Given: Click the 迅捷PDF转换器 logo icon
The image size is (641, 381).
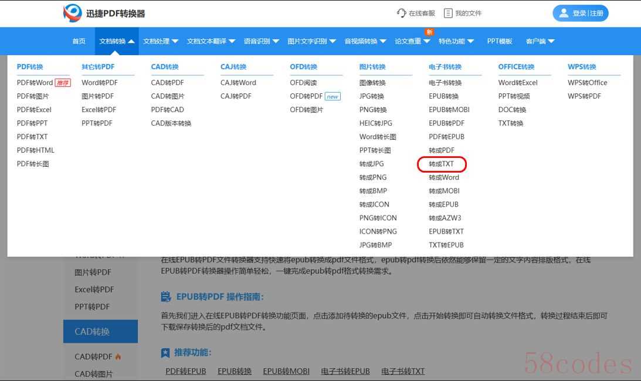Looking at the screenshot, I should 72,13.
